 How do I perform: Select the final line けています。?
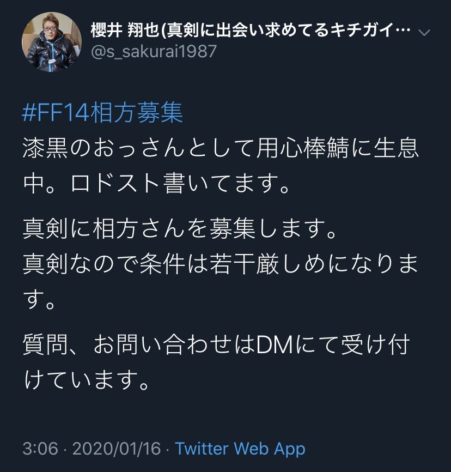coord(87,379)
